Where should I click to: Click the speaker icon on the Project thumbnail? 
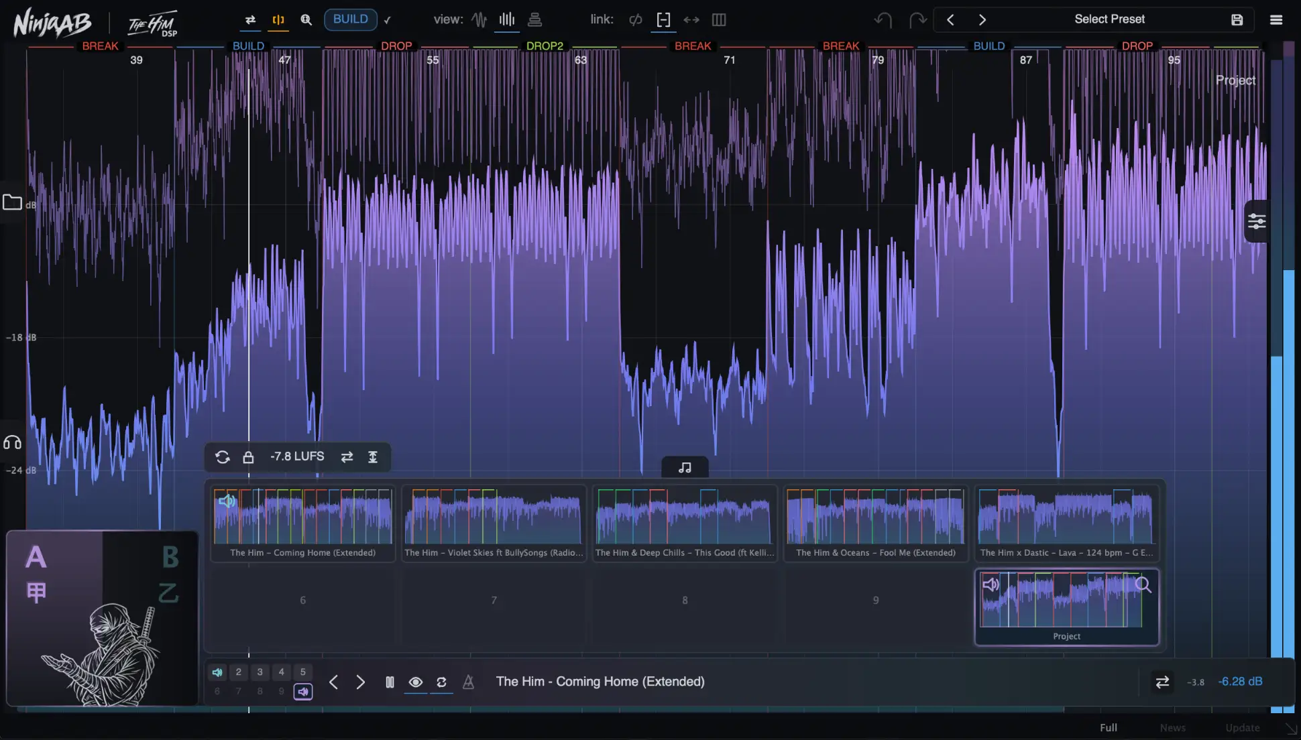(991, 584)
